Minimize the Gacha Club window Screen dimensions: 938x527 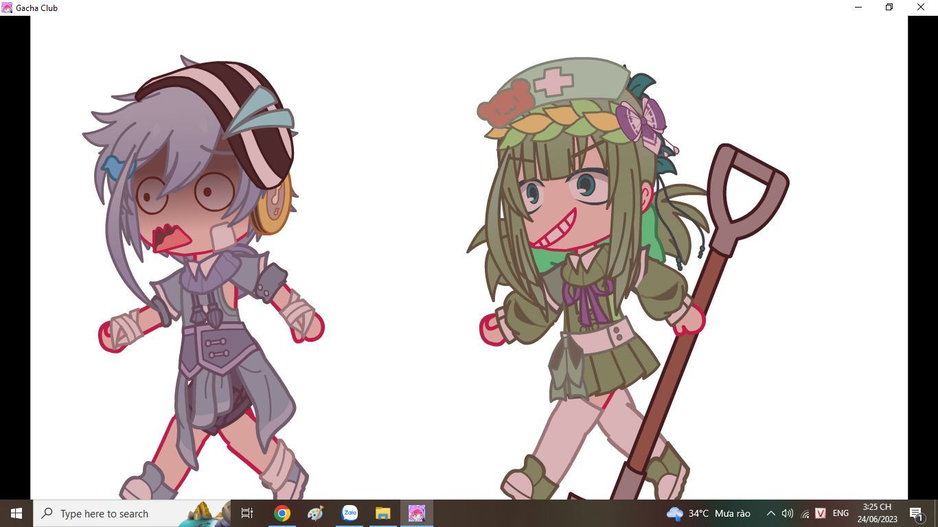point(858,8)
